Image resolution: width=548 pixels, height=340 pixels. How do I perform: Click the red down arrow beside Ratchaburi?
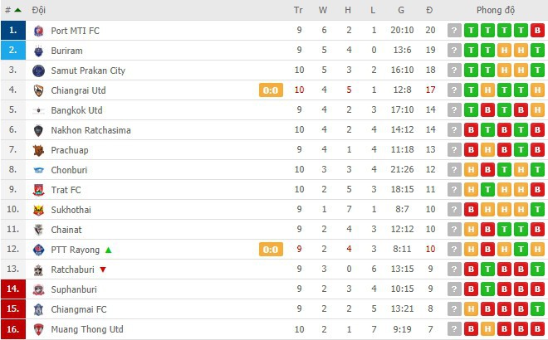[103, 270]
